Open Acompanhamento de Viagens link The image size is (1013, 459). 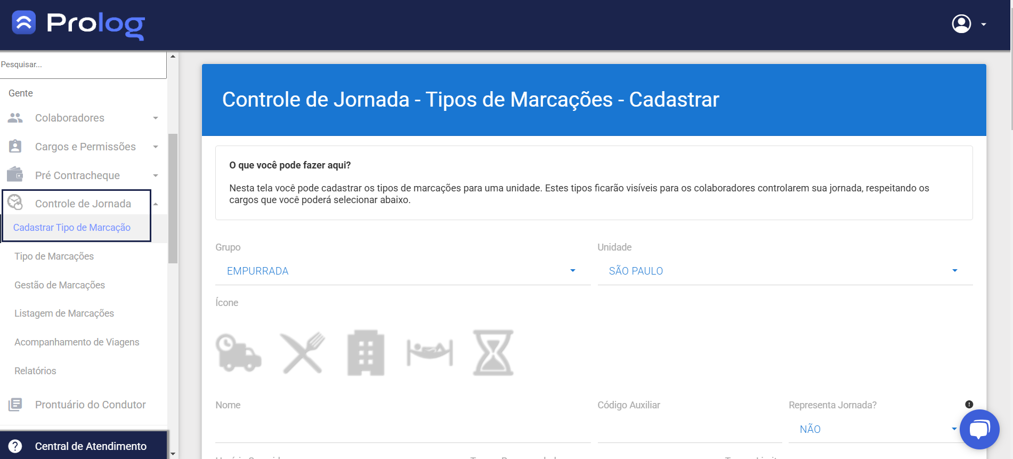(77, 342)
